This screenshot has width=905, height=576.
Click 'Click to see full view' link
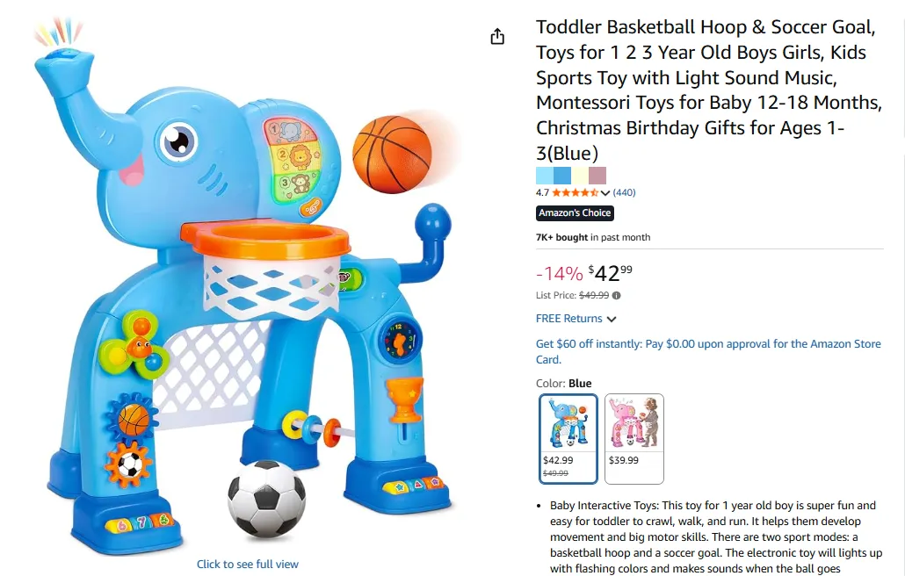pyautogui.click(x=248, y=564)
